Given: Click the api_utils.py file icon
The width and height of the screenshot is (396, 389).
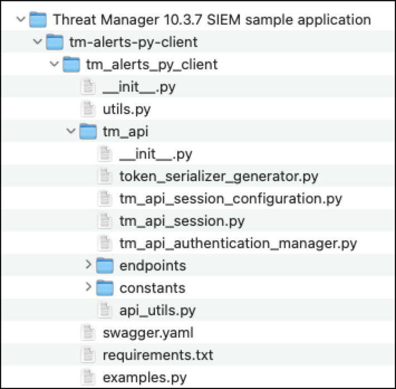Looking at the screenshot, I should (x=105, y=310).
